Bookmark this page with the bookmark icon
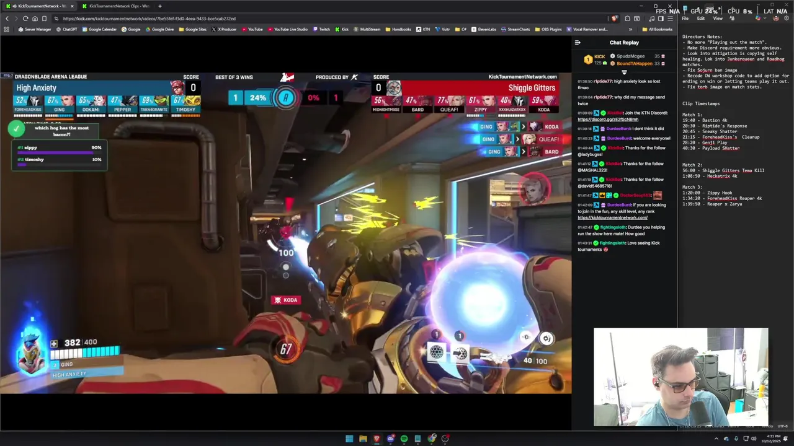The height and width of the screenshot is (446, 794). click(44, 19)
